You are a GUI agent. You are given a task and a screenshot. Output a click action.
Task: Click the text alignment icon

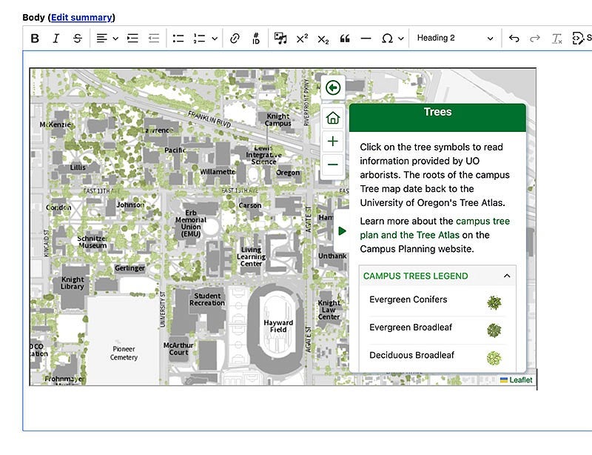pos(101,39)
